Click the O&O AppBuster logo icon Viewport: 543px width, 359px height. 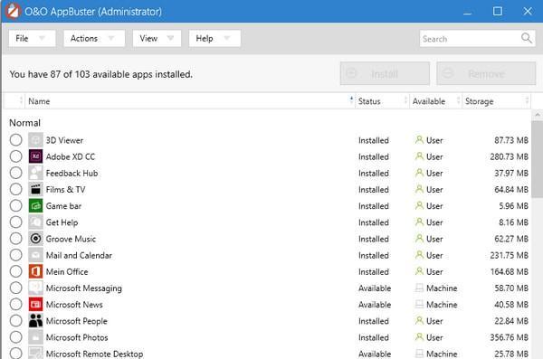13,12
